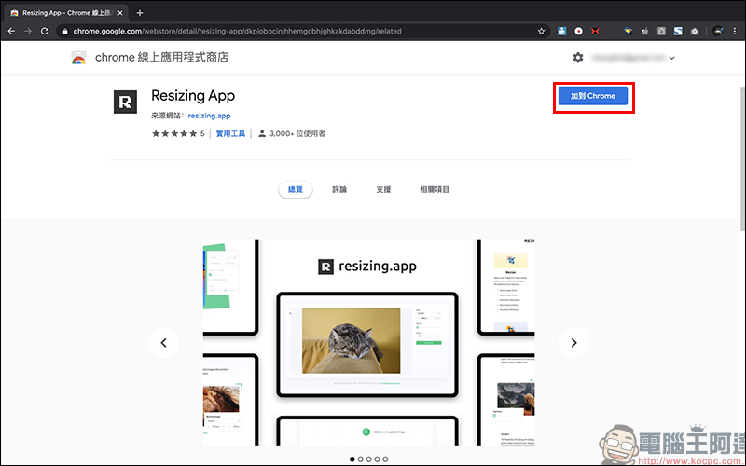The height and width of the screenshot is (466, 746).
Task: Click the 加到 Chrome button
Action: pyautogui.click(x=593, y=96)
